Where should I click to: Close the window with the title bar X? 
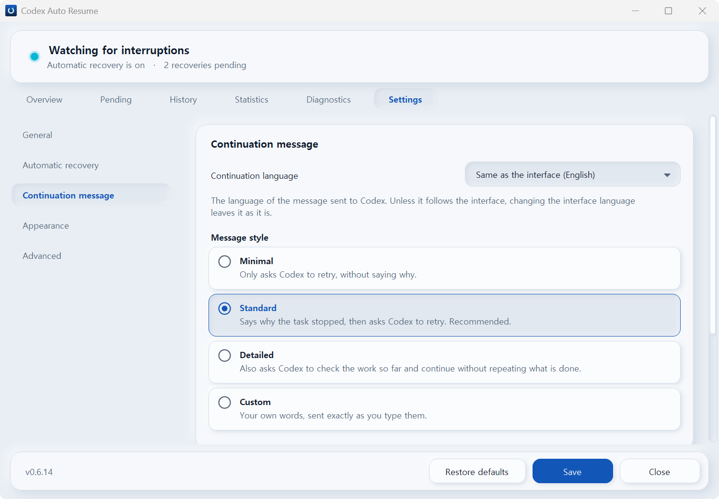[x=702, y=11]
